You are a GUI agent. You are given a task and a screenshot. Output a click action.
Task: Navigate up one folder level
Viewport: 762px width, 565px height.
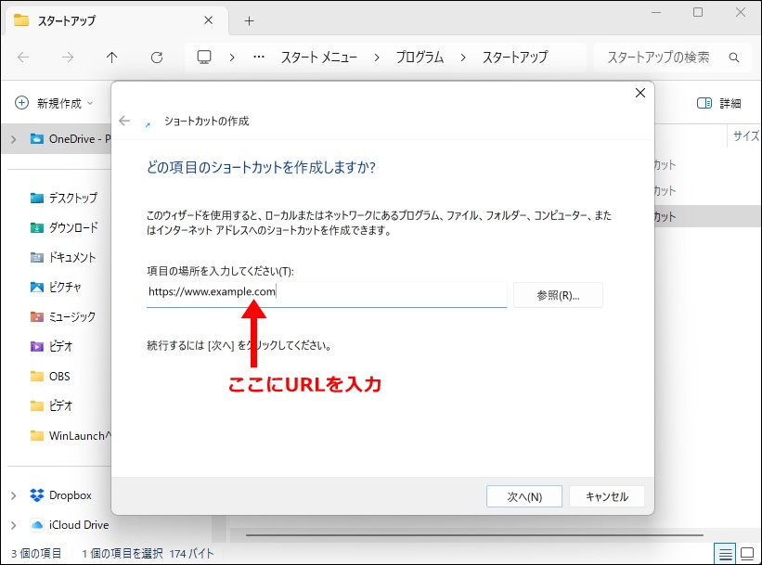tap(111, 57)
